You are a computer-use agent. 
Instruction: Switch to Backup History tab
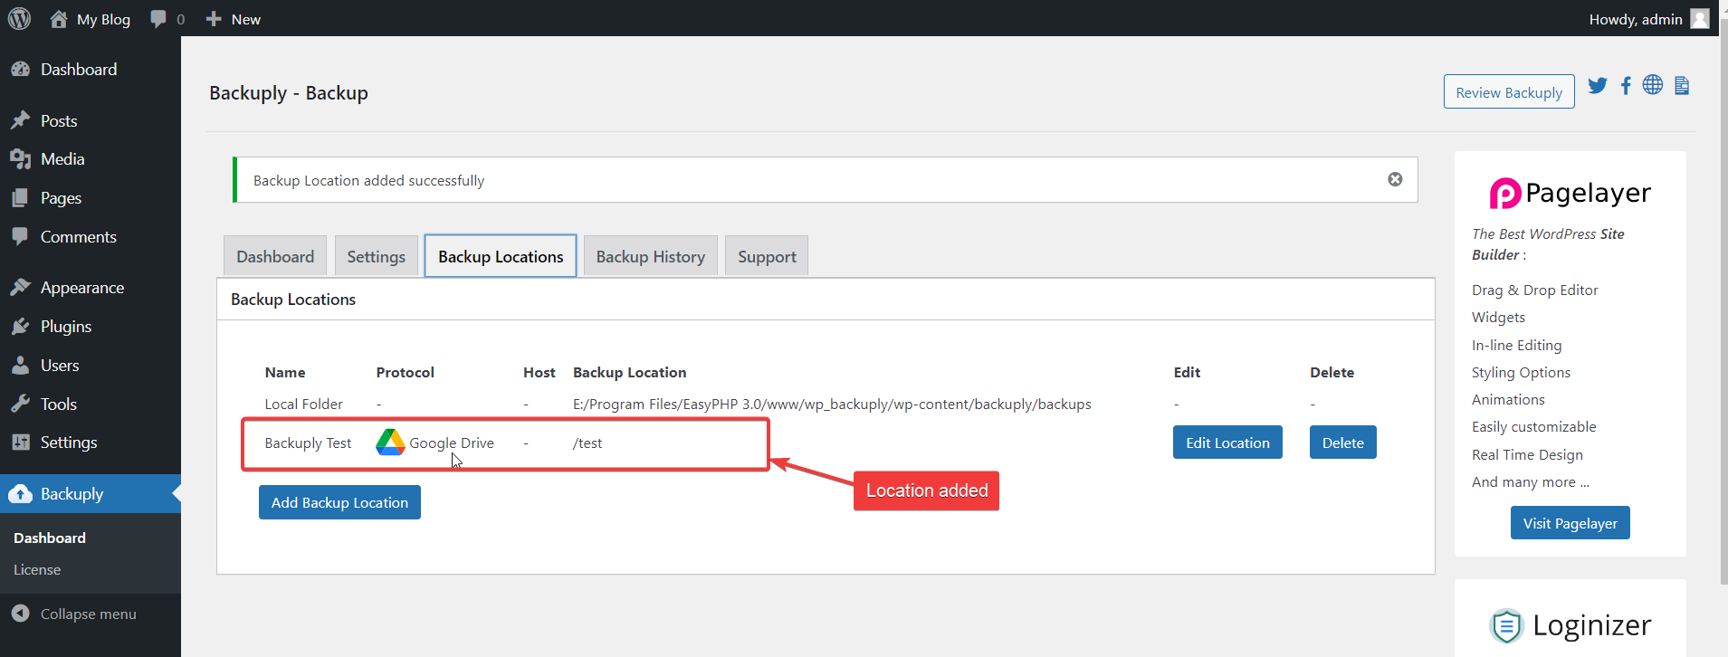pyautogui.click(x=651, y=256)
